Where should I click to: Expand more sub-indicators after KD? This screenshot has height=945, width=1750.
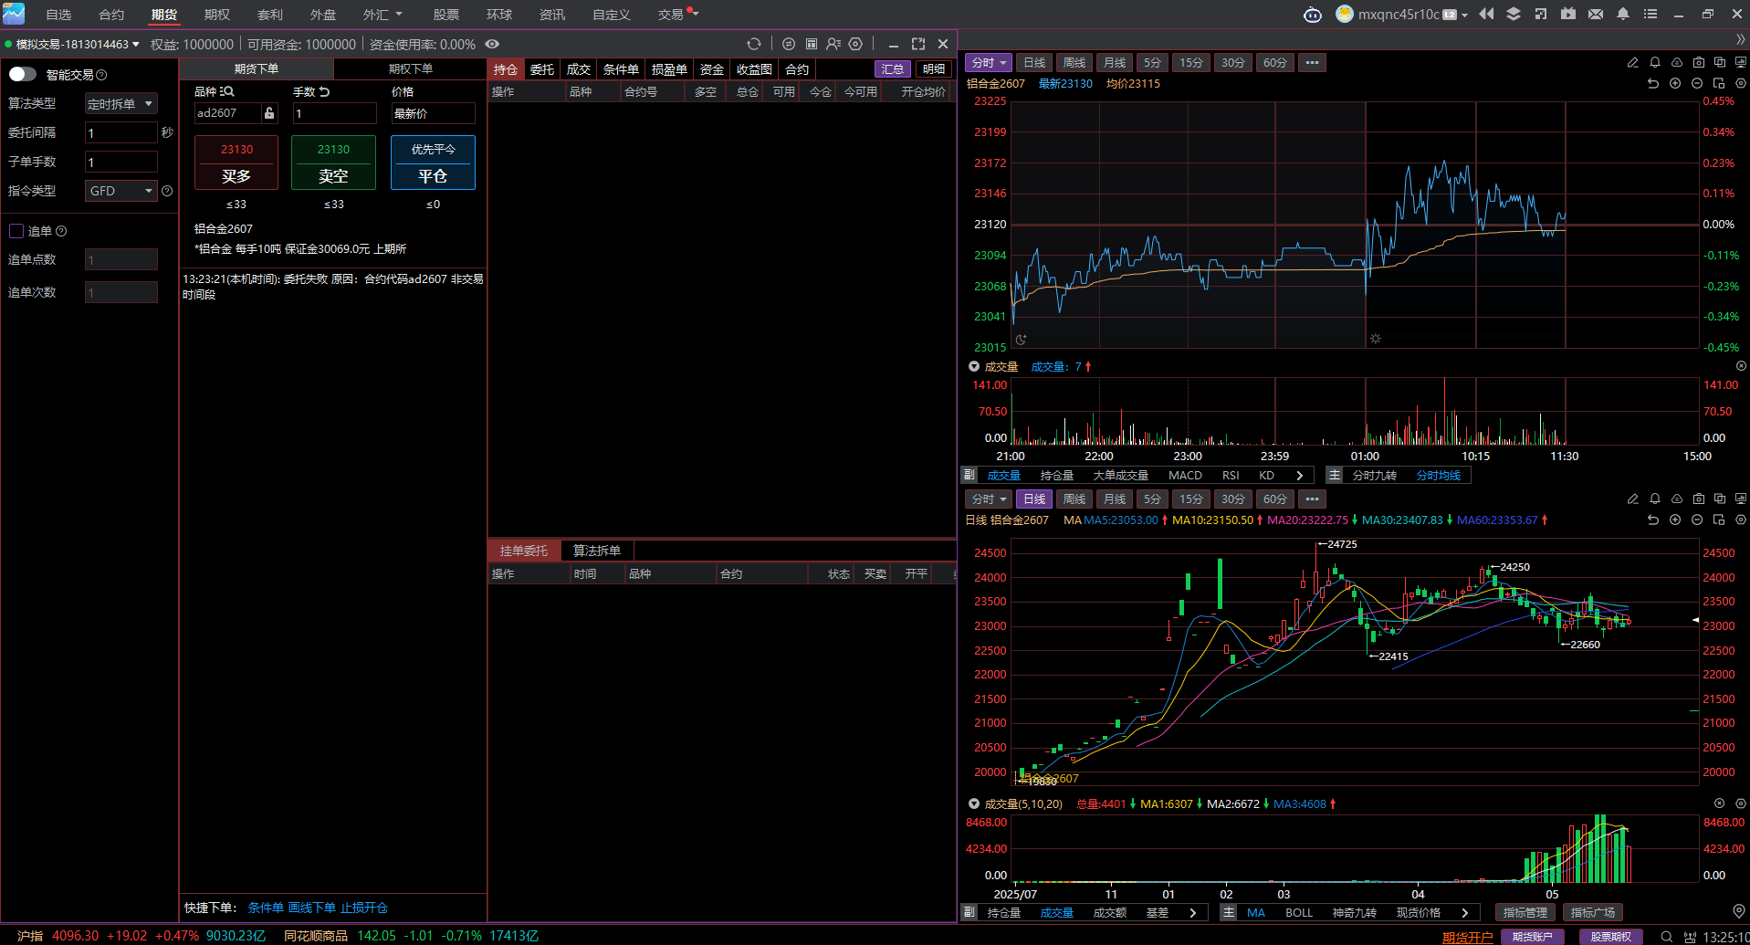click(1299, 475)
